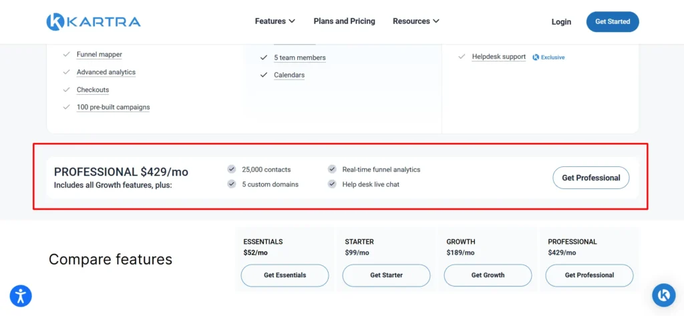This screenshot has height=316, width=684.
Task: Open the Kartra chat bubble icon
Action: [663, 295]
